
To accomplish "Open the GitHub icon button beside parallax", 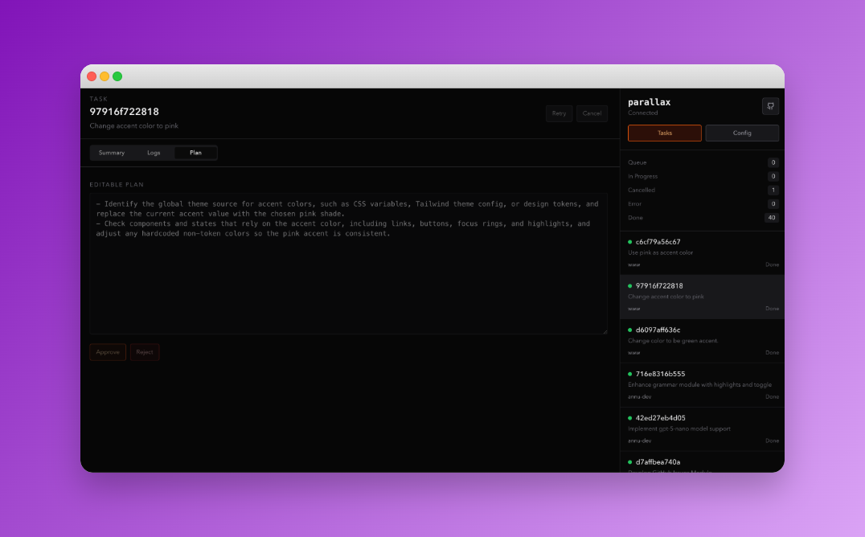I will click(770, 106).
